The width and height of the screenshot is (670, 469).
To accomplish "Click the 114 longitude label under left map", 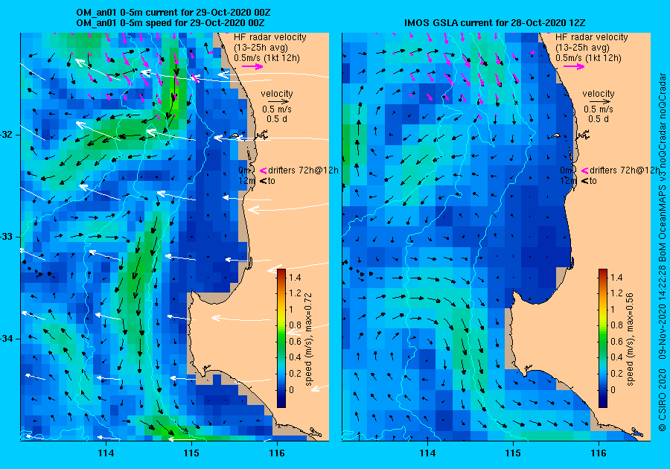I will pos(106,453).
